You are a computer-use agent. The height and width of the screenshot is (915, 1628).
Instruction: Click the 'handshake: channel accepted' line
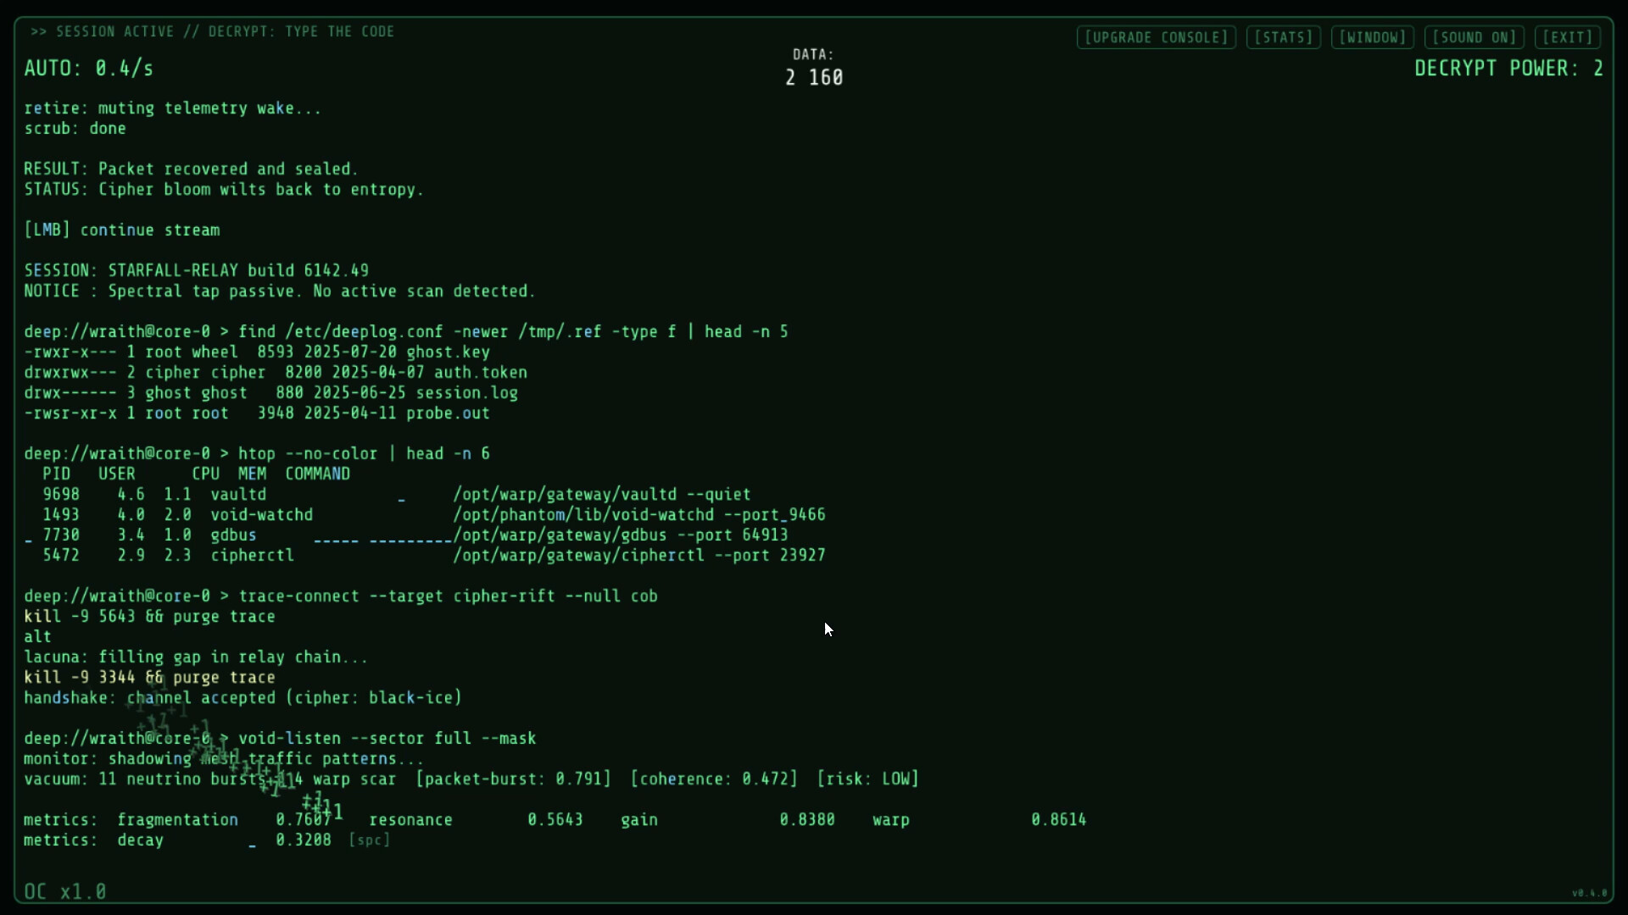point(243,698)
